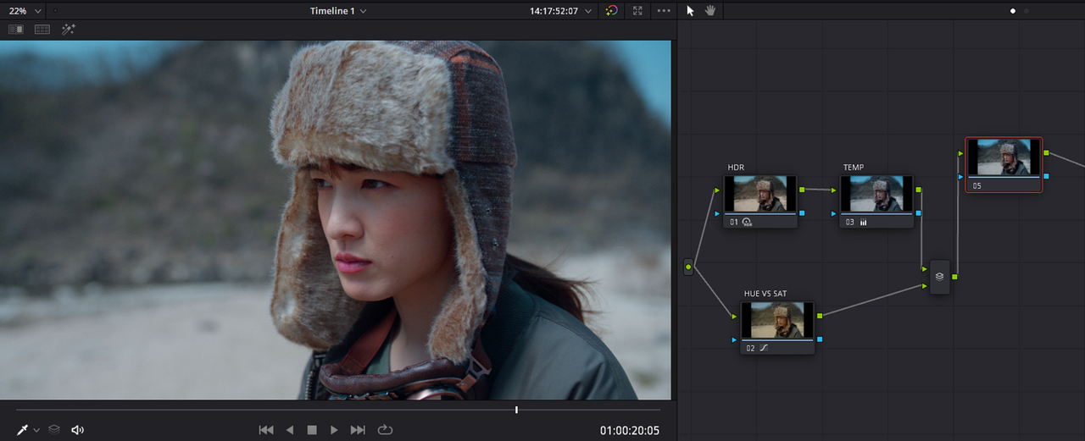Toggle loop playback
Viewport: 1085px width, 441px height.
(386, 430)
